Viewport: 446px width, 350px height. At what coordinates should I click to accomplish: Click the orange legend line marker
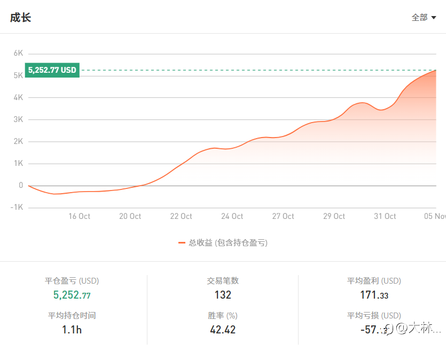(182, 243)
